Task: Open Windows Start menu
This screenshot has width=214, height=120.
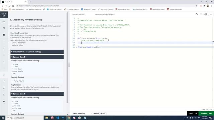Action: [x=3, y=118]
